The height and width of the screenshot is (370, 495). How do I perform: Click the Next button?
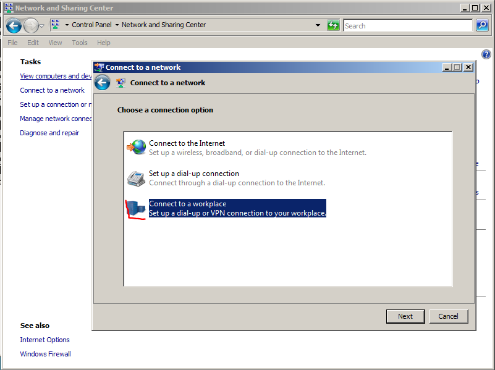(405, 316)
